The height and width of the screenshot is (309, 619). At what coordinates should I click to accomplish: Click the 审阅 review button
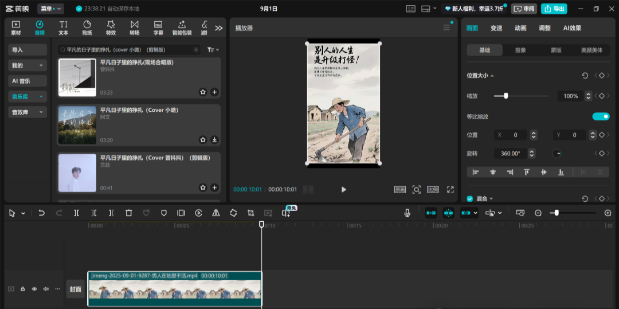pos(524,9)
